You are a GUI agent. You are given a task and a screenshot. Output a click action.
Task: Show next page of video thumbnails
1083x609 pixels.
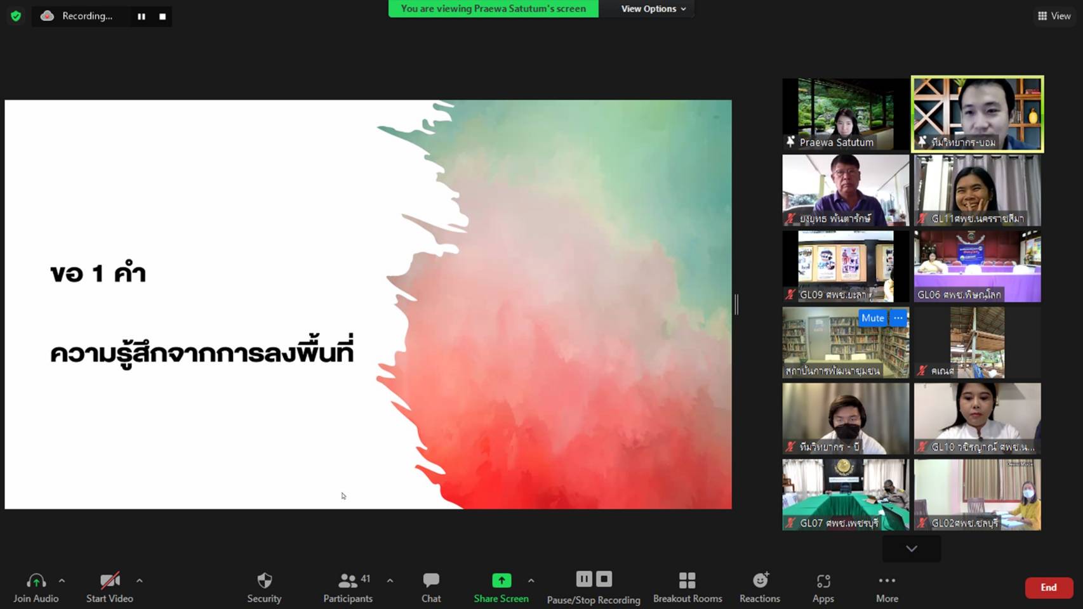912,549
